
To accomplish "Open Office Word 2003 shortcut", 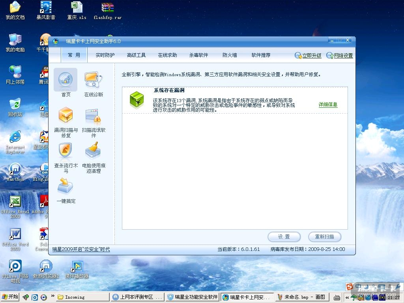I will [x=15, y=239].
